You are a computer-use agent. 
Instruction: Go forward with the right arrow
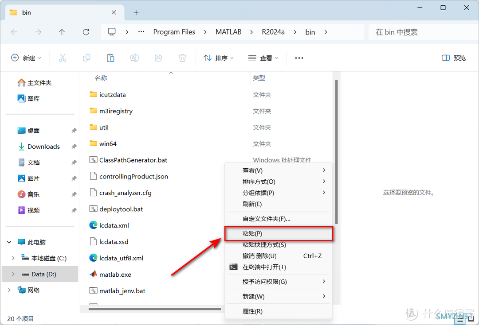(x=38, y=32)
